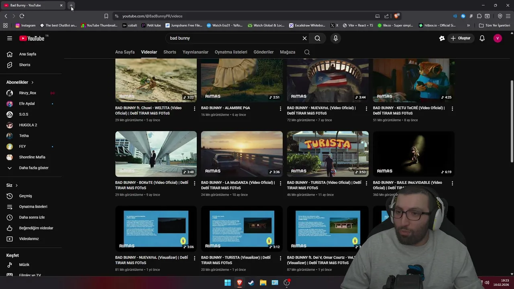Clear the search box with X
The height and width of the screenshot is (289, 514).
click(x=304, y=38)
